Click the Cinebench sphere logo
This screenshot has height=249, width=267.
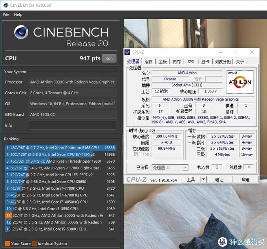(21, 32)
